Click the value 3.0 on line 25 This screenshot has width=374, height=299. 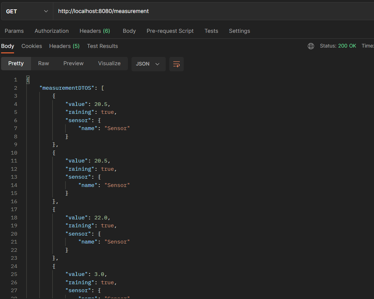[99, 274]
